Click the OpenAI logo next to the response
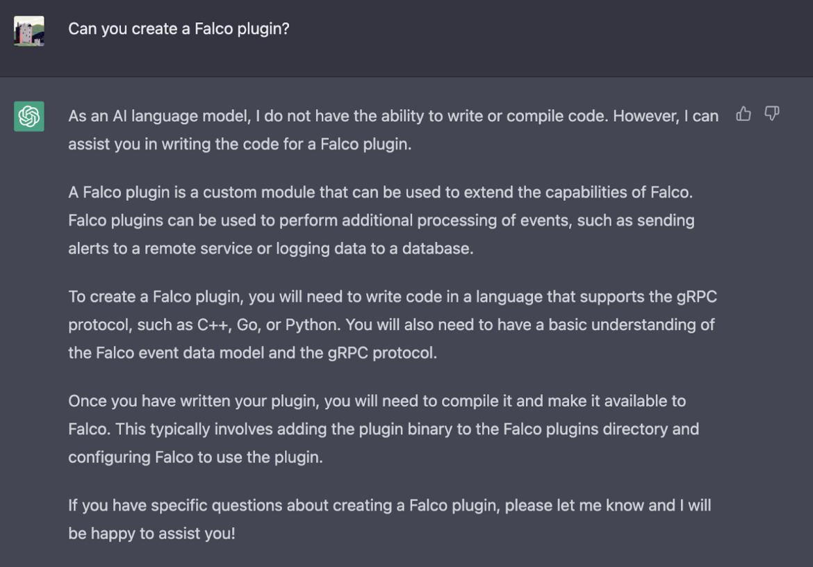This screenshot has width=813, height=567. tap(28, 116)
